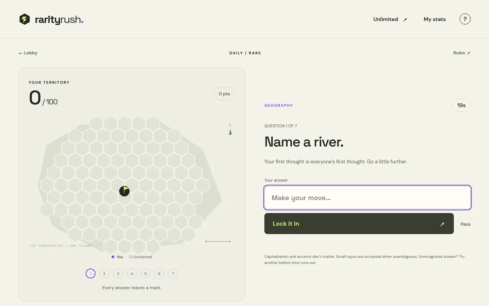Click the 0 pts badge

224,94
